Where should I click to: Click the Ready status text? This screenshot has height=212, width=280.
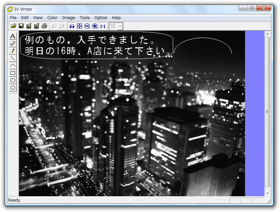tap(14, 200)
